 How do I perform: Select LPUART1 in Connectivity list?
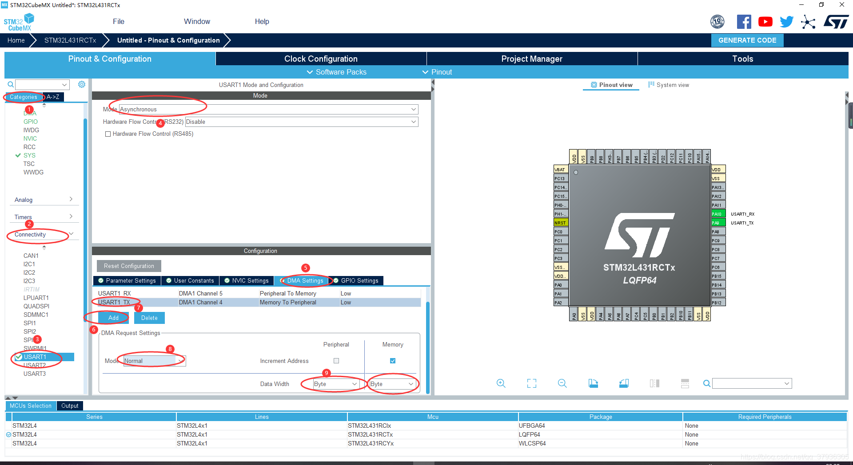coord(36,298)
